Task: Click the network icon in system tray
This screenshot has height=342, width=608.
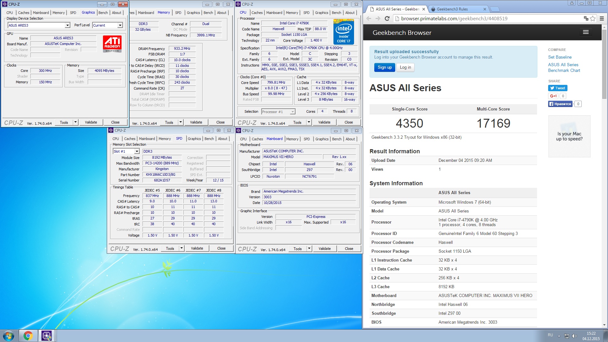Action: [x=567, y=336]
